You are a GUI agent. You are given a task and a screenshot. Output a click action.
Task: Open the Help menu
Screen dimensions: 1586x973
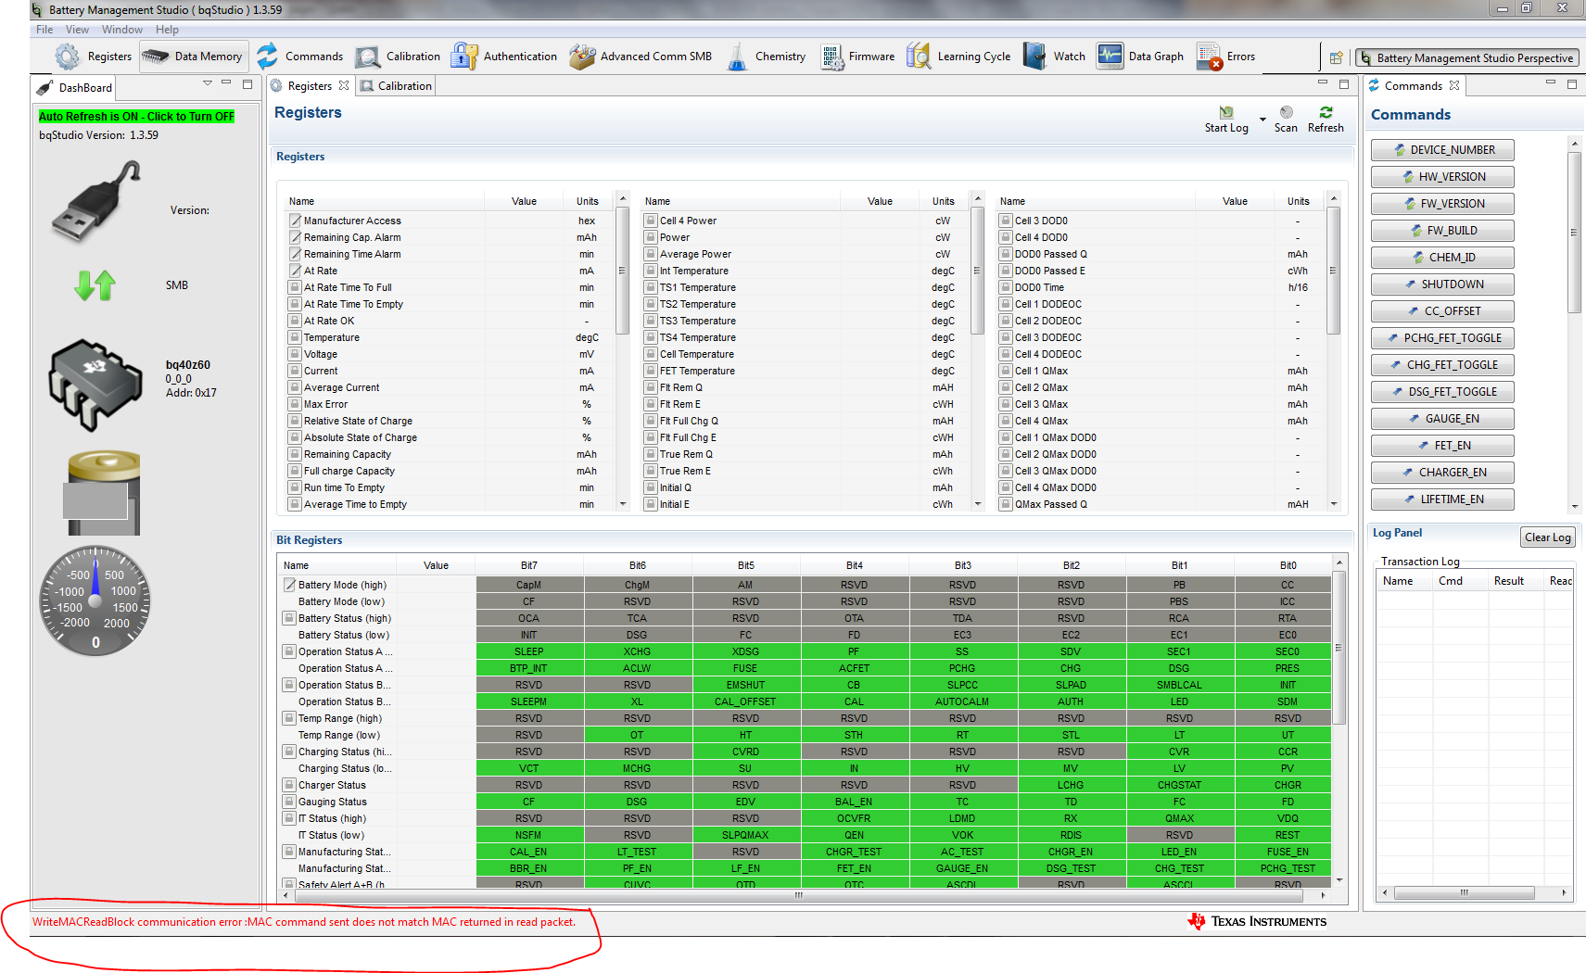coord(167,30)
